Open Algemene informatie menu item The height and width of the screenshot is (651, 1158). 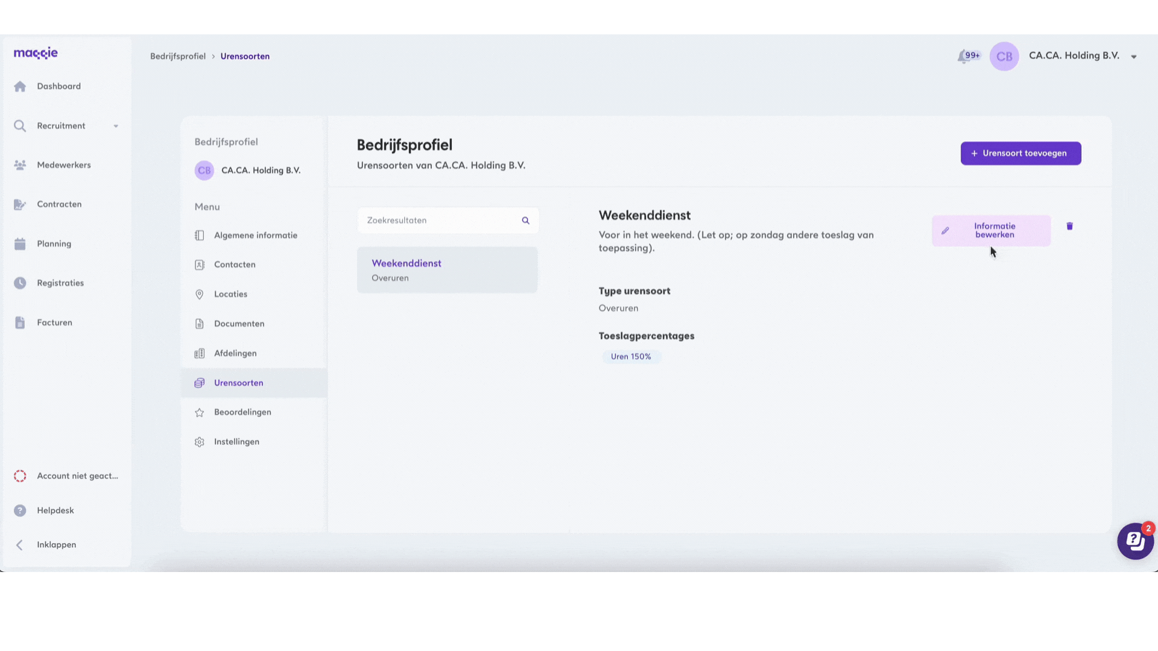coord(255,235)
